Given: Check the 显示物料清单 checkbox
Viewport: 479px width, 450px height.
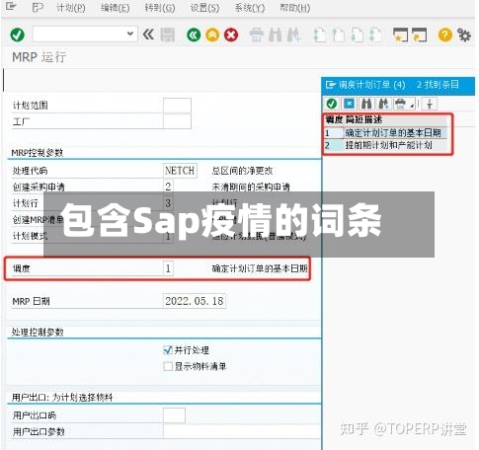Looking at the screenshot, I should point(168,366).
